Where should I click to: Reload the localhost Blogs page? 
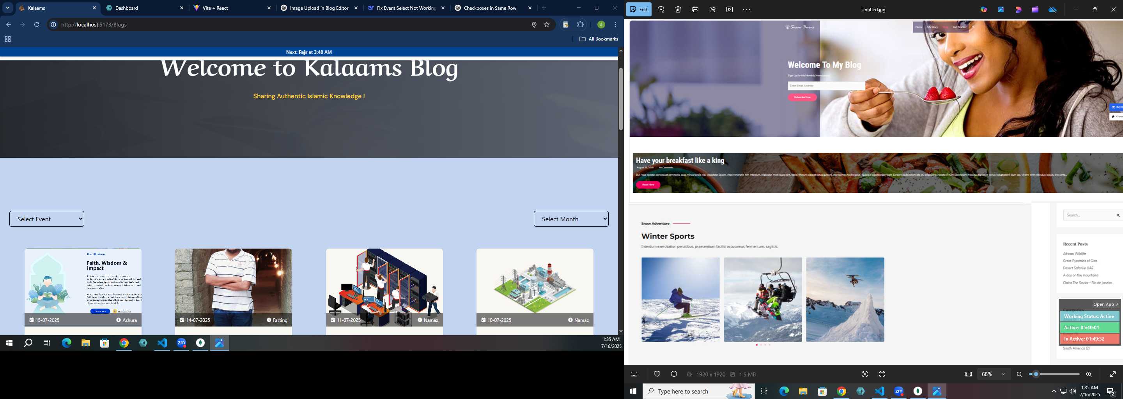[x=37, y=25]
